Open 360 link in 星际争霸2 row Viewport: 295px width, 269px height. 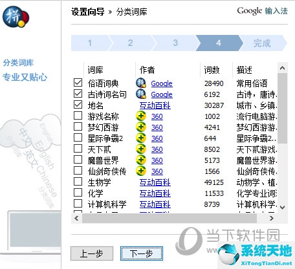157,138
